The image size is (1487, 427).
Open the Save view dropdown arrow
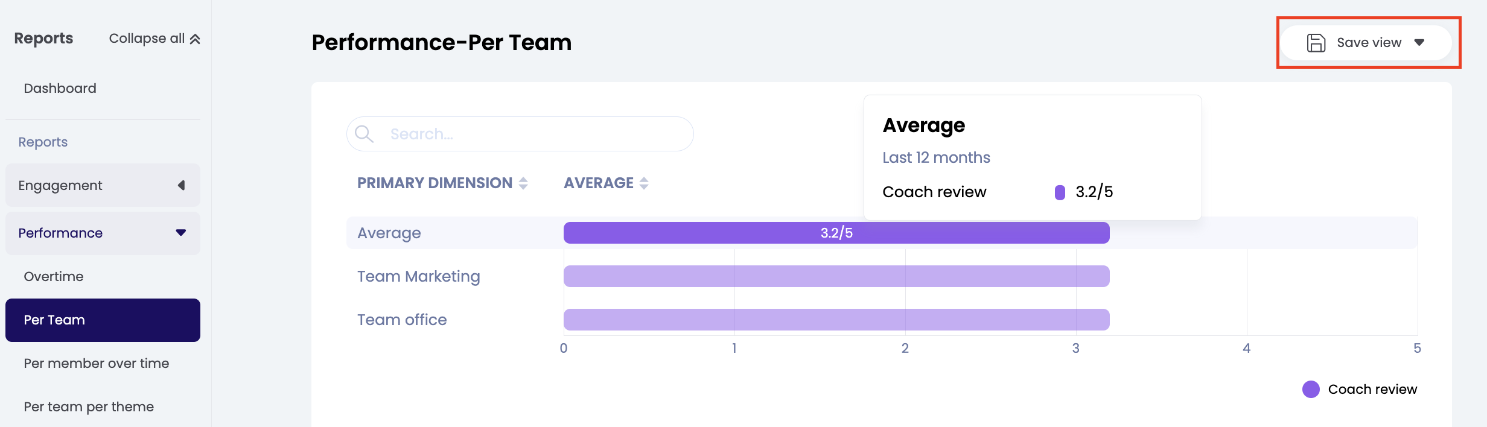coord(1419,43)
